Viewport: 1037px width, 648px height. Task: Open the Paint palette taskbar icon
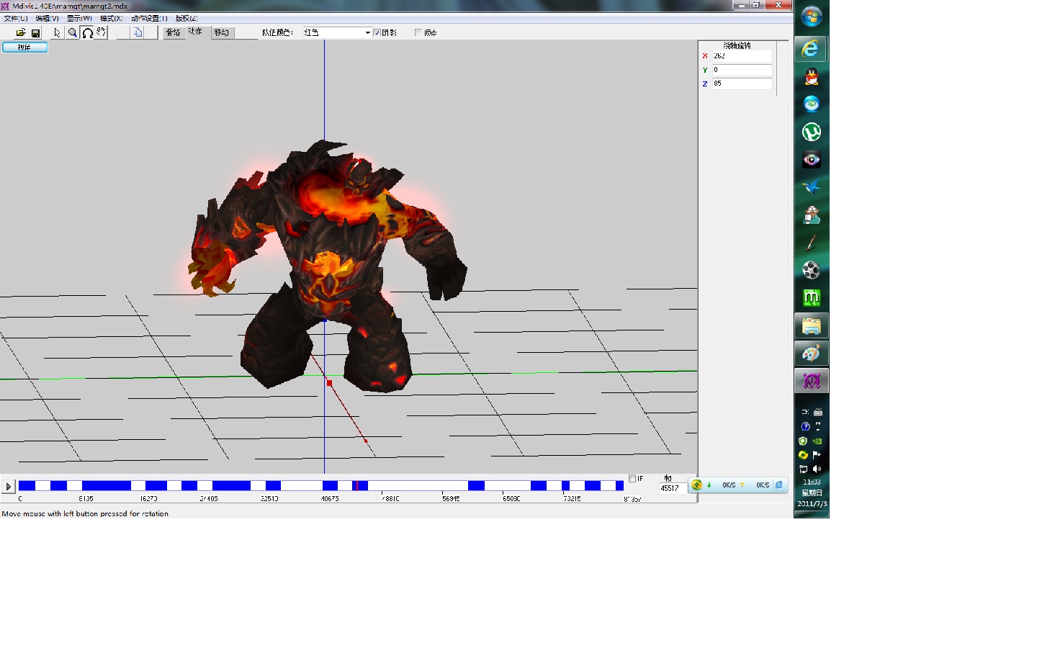[812, 354]
